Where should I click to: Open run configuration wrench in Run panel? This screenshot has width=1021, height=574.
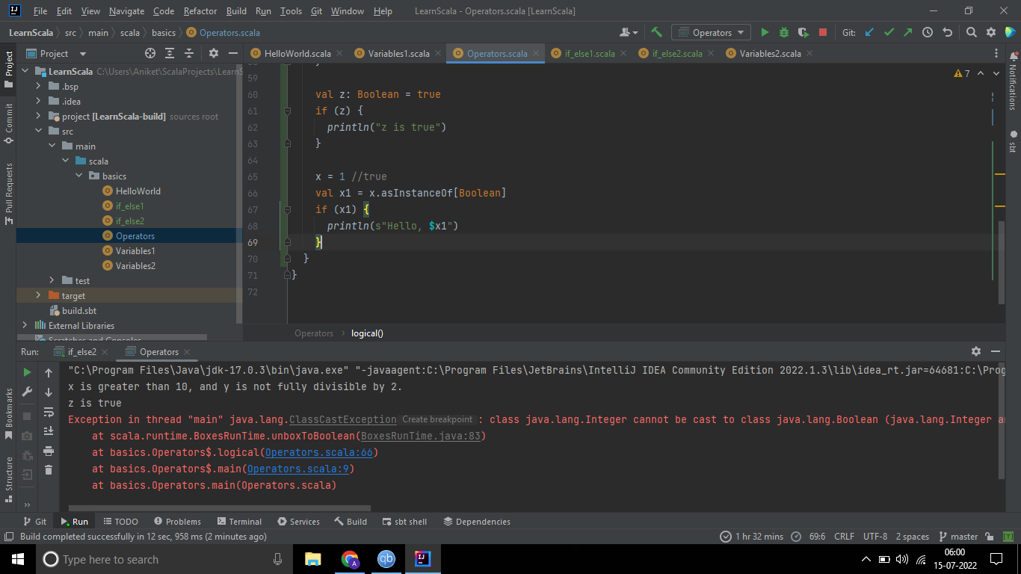point(27,392)
